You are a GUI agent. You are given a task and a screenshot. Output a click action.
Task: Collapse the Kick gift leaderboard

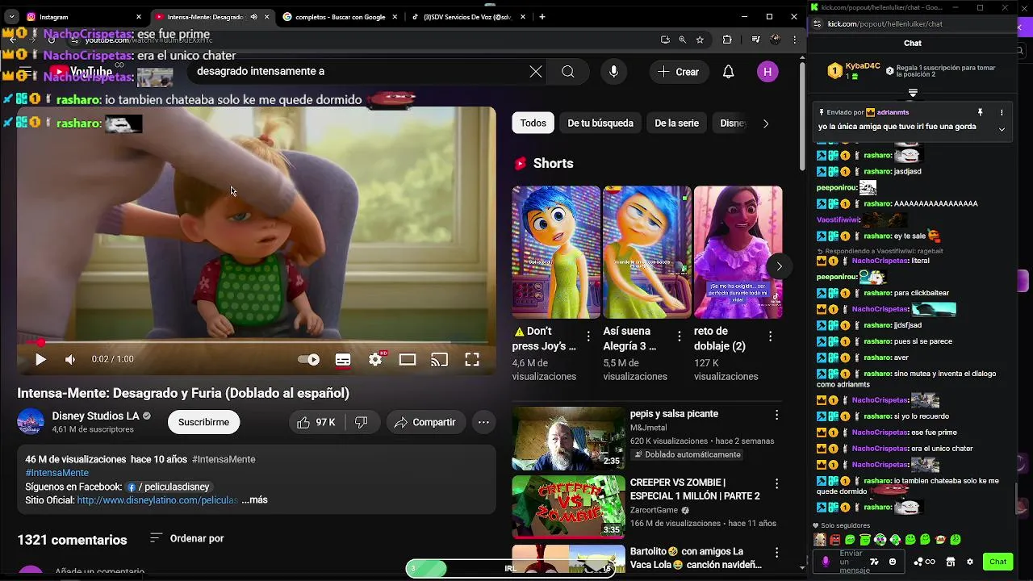pyautogui.click(x=913, y=93)
